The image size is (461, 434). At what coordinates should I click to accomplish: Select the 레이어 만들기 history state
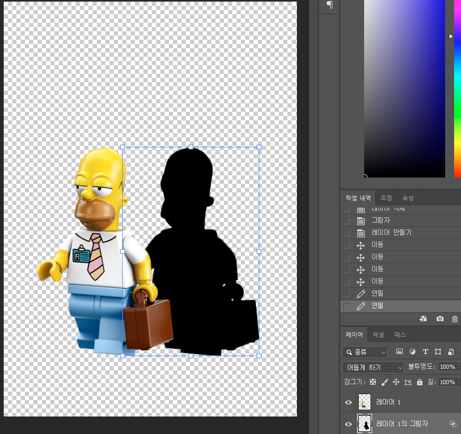(x=401, y=233)
